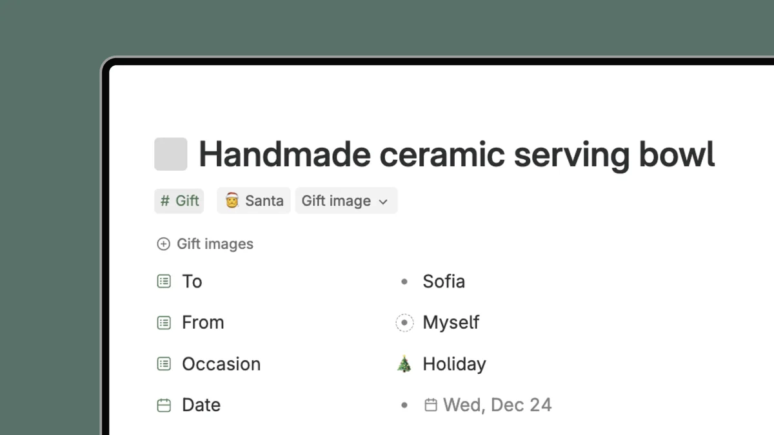The image size is (774, 435).
Task: Click the Date property calendar icon
Action: point(164,405)
